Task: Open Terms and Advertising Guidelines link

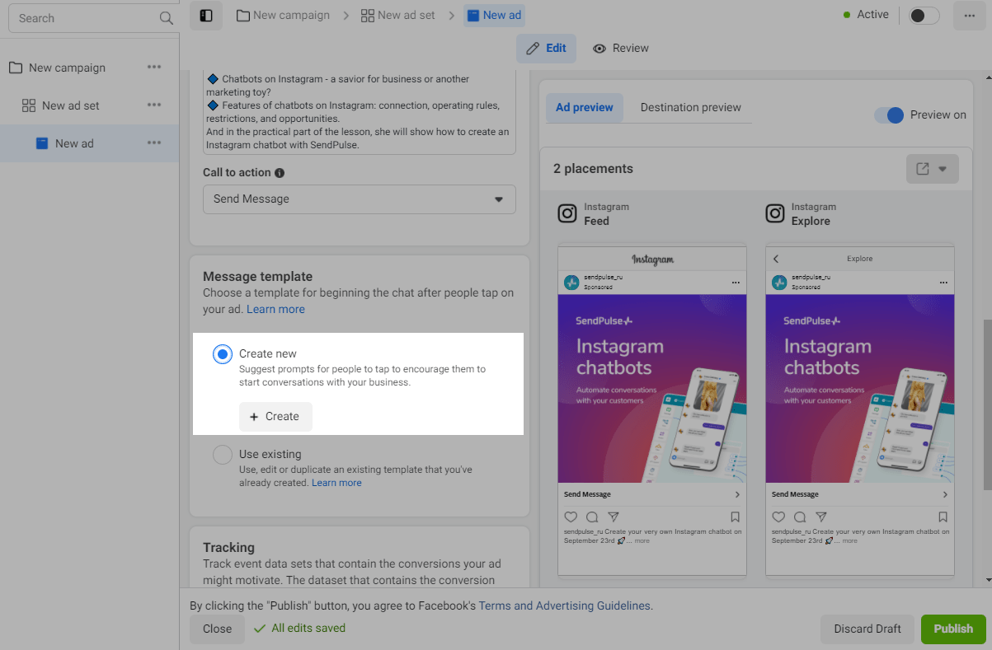Action: click(x=565, y=606)
